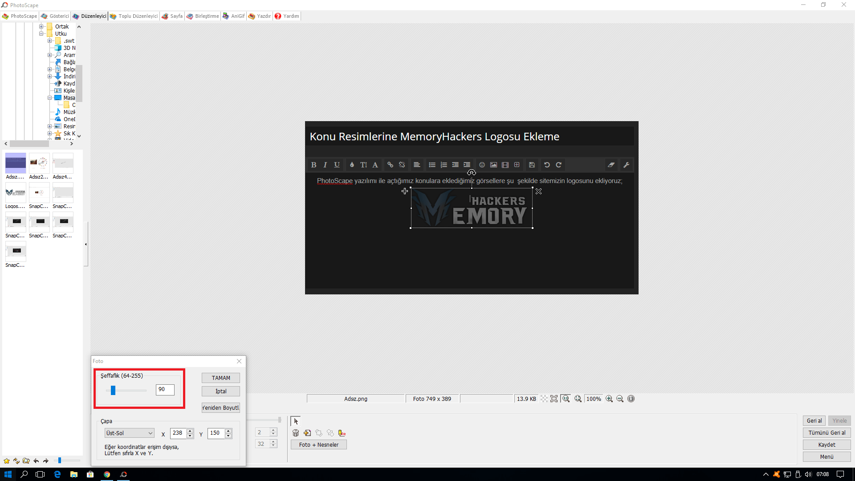Screen dimensions: 855x481
Task: Click the fit-to-screen arrows icon
Action: (554, 399)
